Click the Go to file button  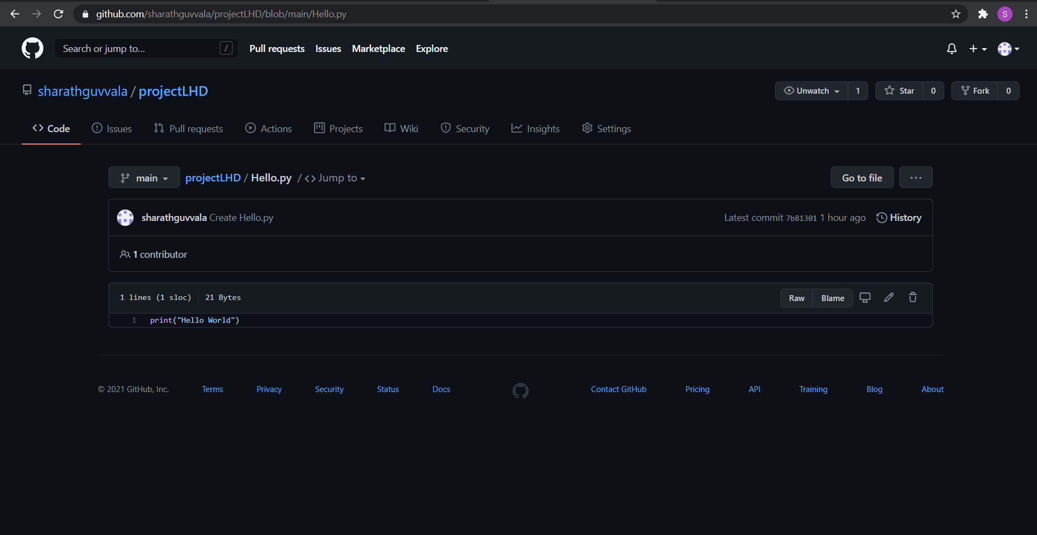pos(862,177)
